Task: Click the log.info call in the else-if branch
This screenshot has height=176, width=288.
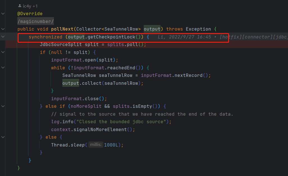Action: tap(62, 122)
